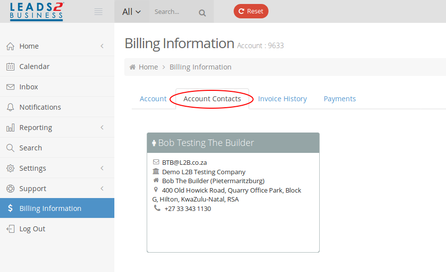Click the Support lifebuoy icon
This screenshot has height=272, width=446.
click(10, 189)
